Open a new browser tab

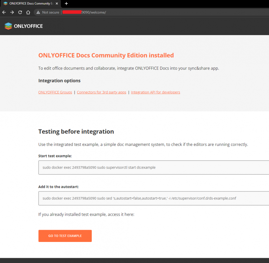coord(66,4)
